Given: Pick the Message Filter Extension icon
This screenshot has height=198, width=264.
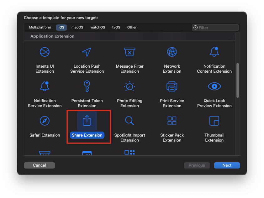Looking at the screenshot, I should click(129, 52).
